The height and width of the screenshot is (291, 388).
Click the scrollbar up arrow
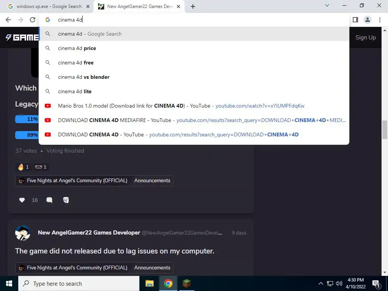(385, 30)
